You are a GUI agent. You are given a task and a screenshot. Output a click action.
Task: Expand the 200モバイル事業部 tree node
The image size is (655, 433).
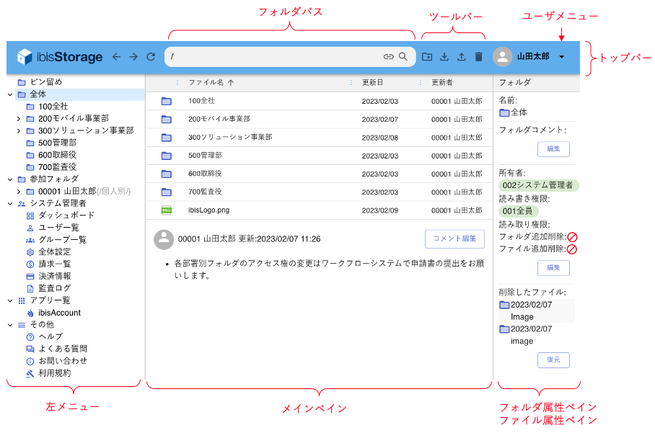pos(19,119)
